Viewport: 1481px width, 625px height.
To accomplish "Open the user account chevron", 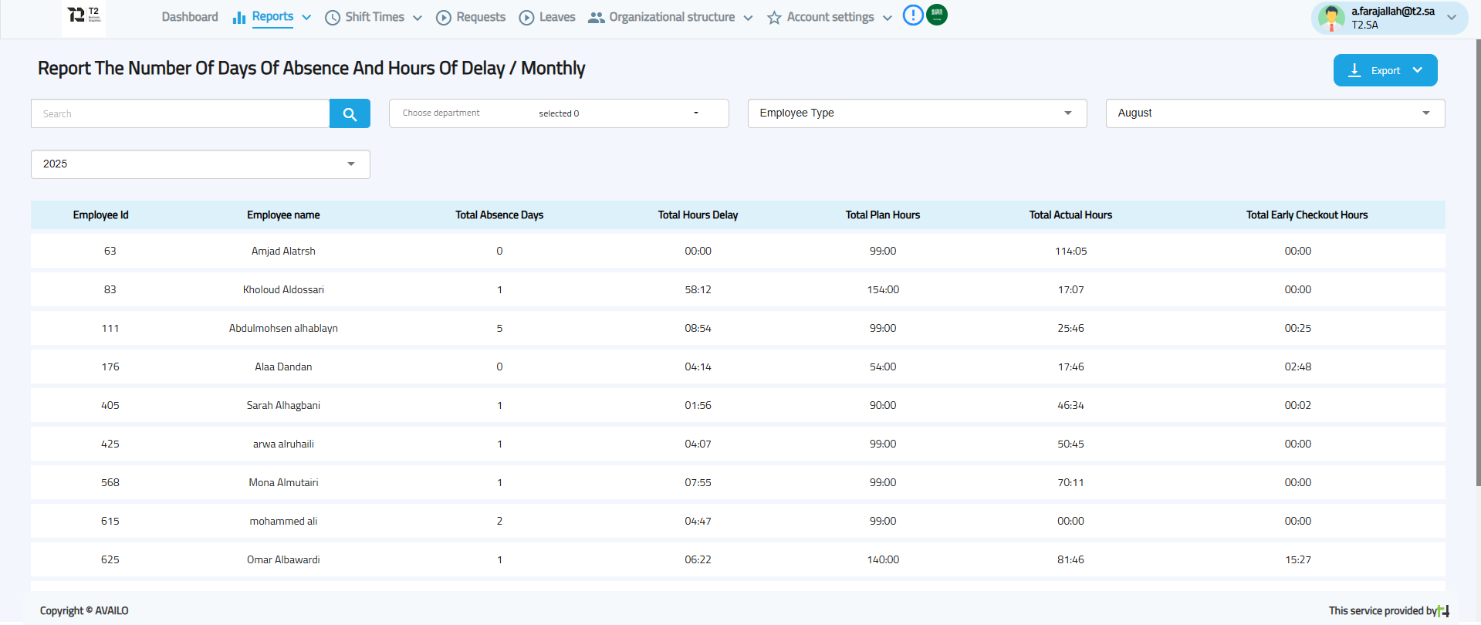I will [1452, 18].
